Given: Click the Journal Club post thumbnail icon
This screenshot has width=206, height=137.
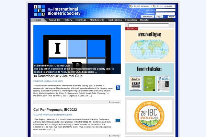Looking at the screenshot, I should (118, 88).
